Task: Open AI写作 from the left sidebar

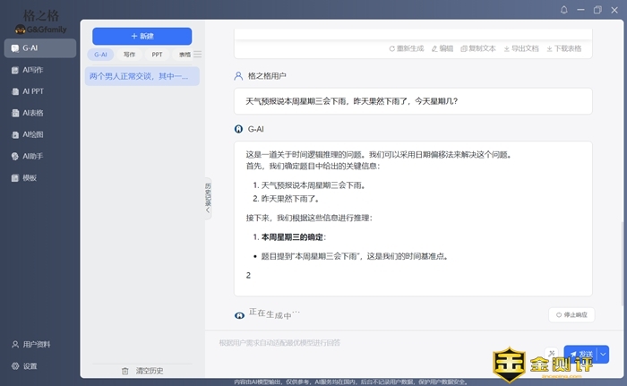Action: tap(32, 69)
